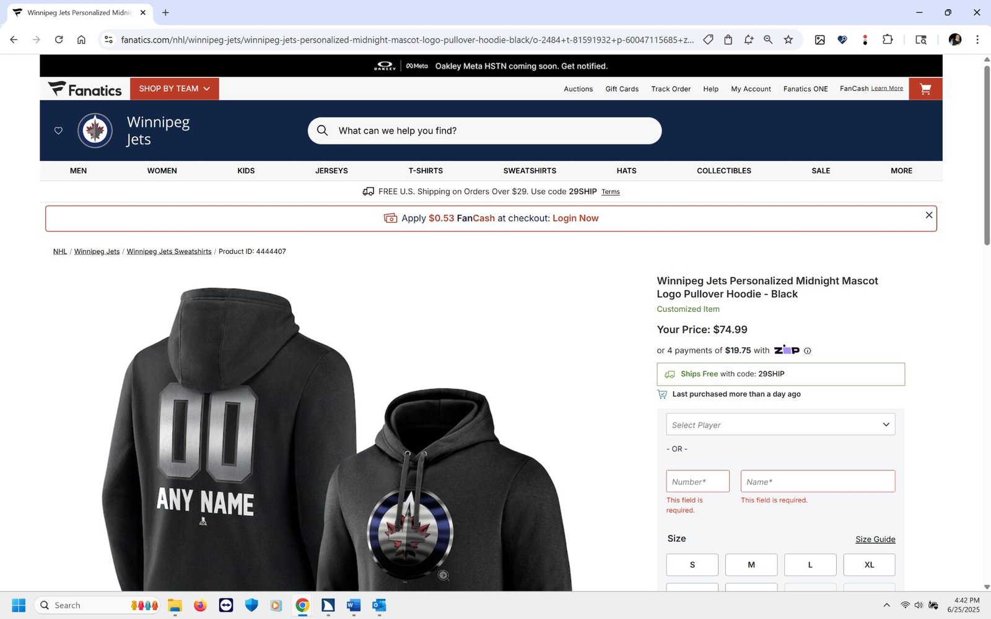991x619 pixels.
Task: Select size XL
Action: (x=869, y=565)
